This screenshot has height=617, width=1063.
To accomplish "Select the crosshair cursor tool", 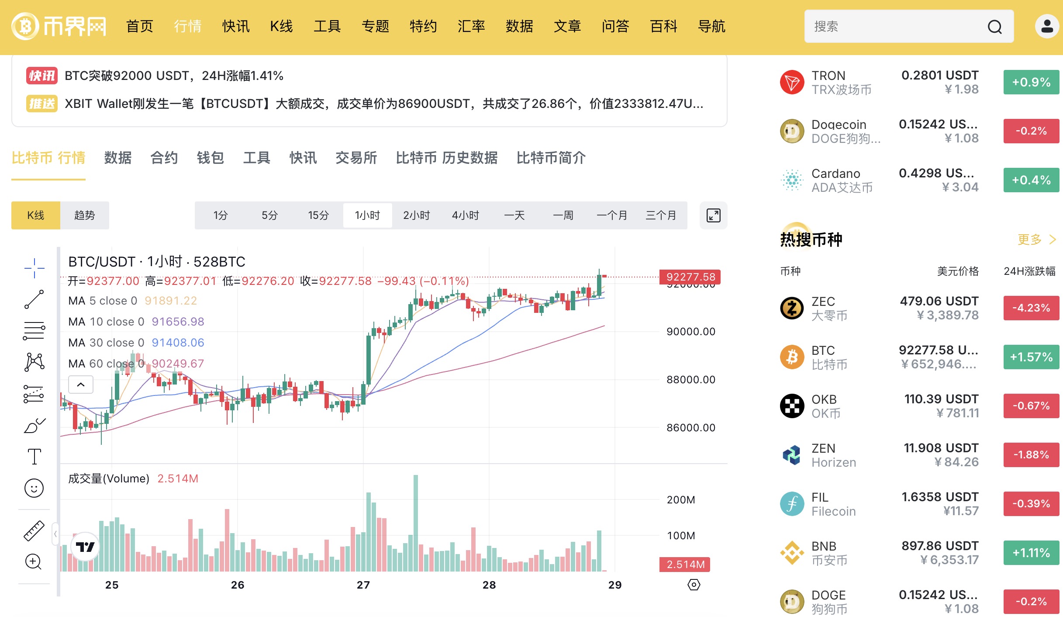I will 34,268.
